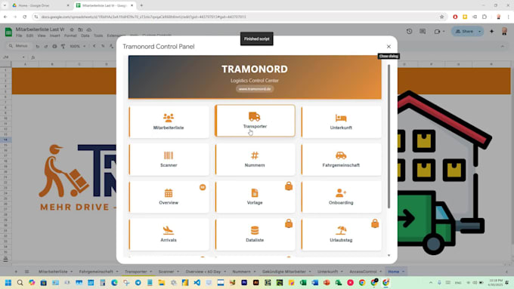Click the Scanner barcode icon

coord(169,155)
